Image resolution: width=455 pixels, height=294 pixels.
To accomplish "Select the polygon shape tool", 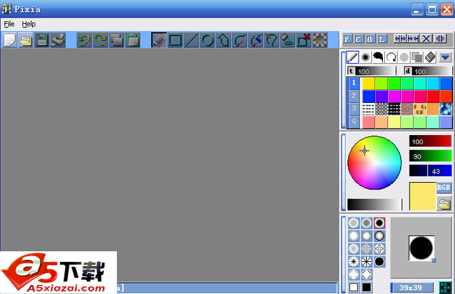I will click(223, 40).
